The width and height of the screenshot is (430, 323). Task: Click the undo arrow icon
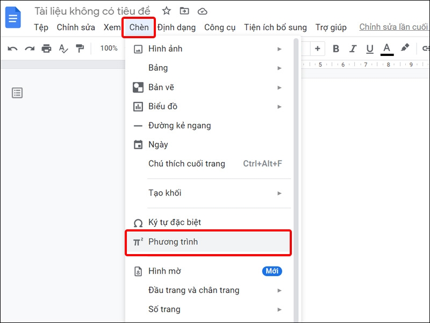[12, 48]
